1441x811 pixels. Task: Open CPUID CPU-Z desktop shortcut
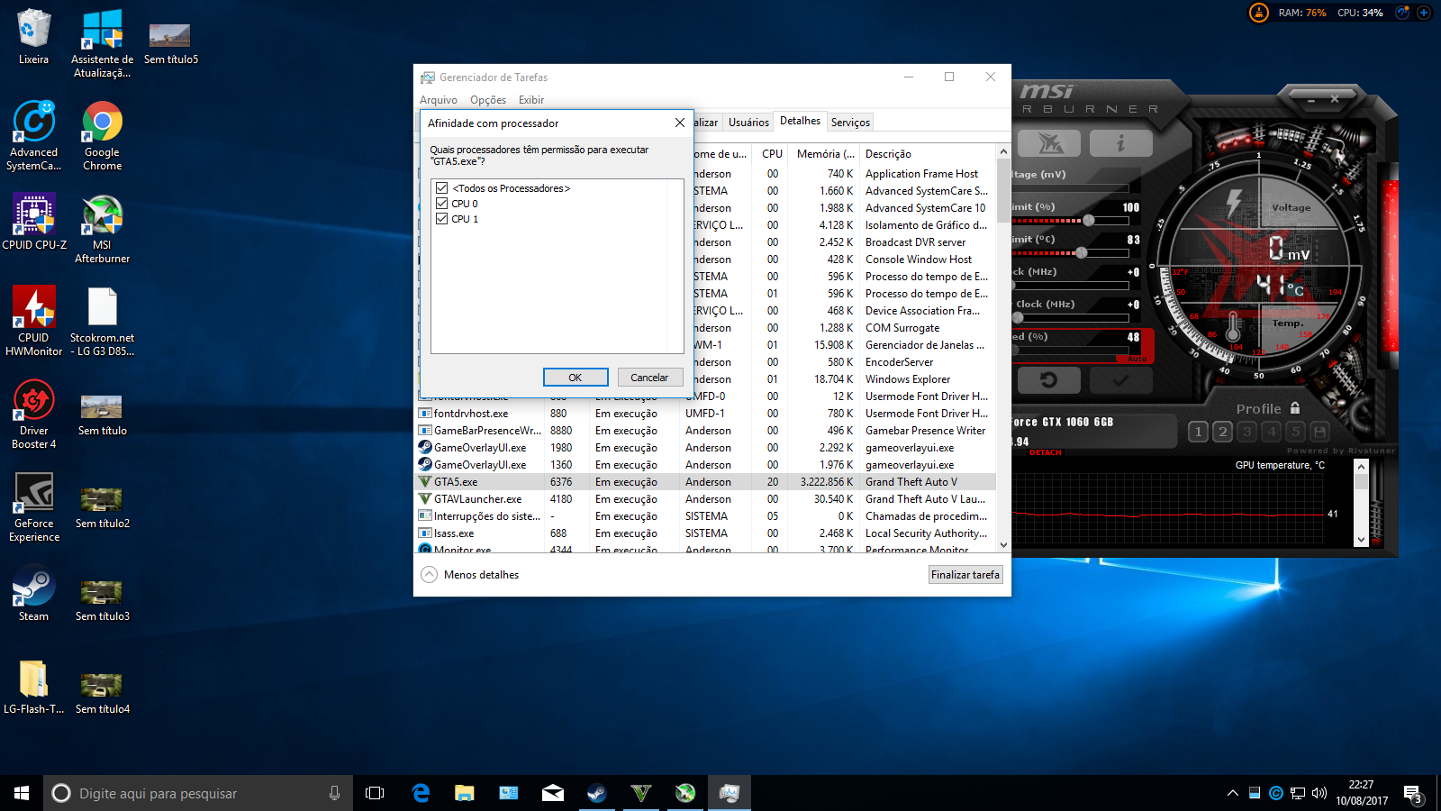click(34, 222)
